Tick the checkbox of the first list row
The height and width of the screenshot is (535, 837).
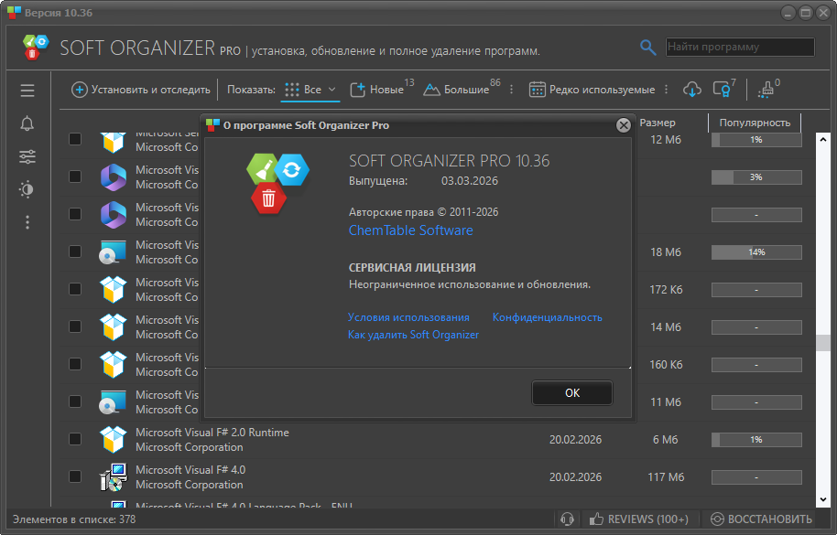click(75, 139)
